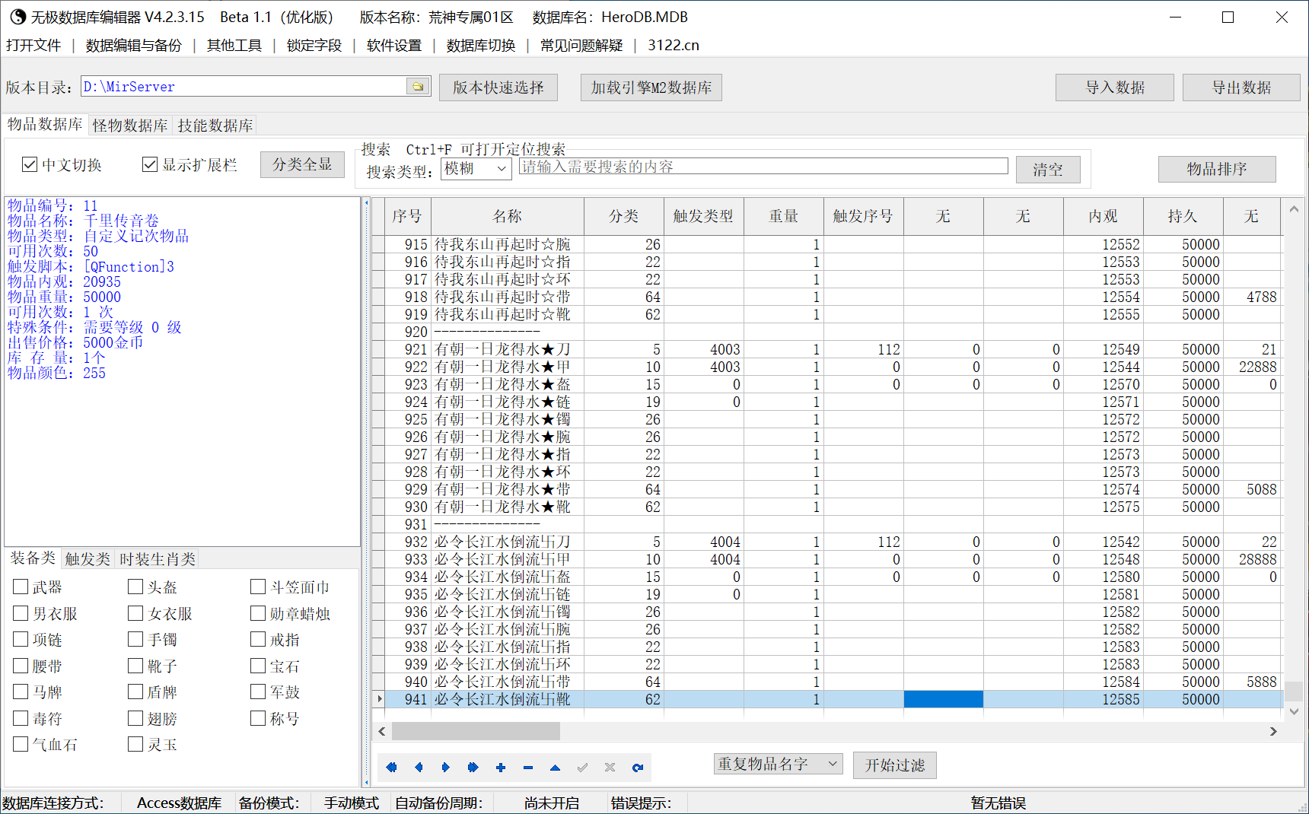The image size is (1309, 814).
Task: Sort by the 名称 column header
Action: [508, 216]
